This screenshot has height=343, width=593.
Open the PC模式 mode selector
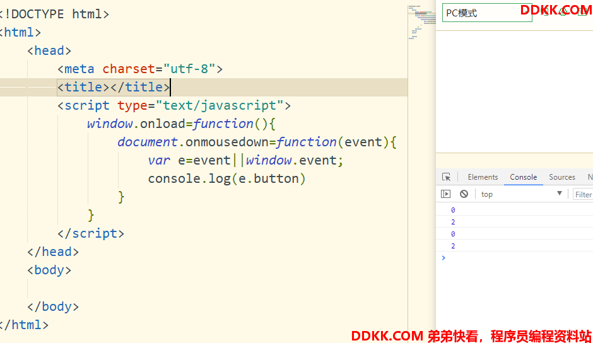click(x=487, y=13)
